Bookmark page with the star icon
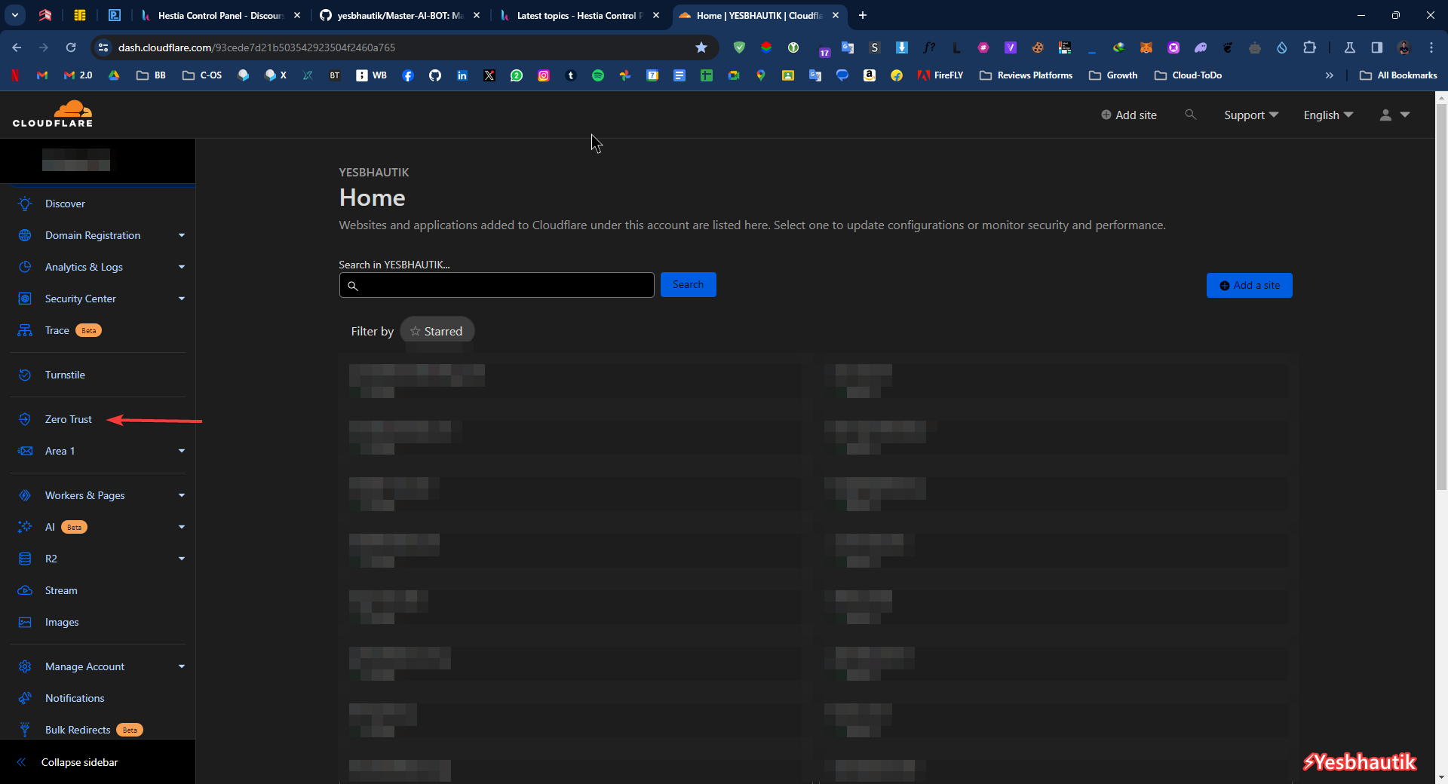 701,47
